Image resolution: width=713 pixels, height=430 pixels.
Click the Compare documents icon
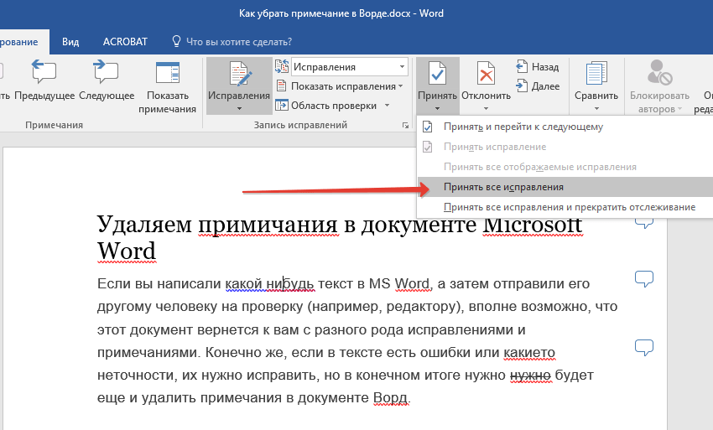tap(596, 75)
